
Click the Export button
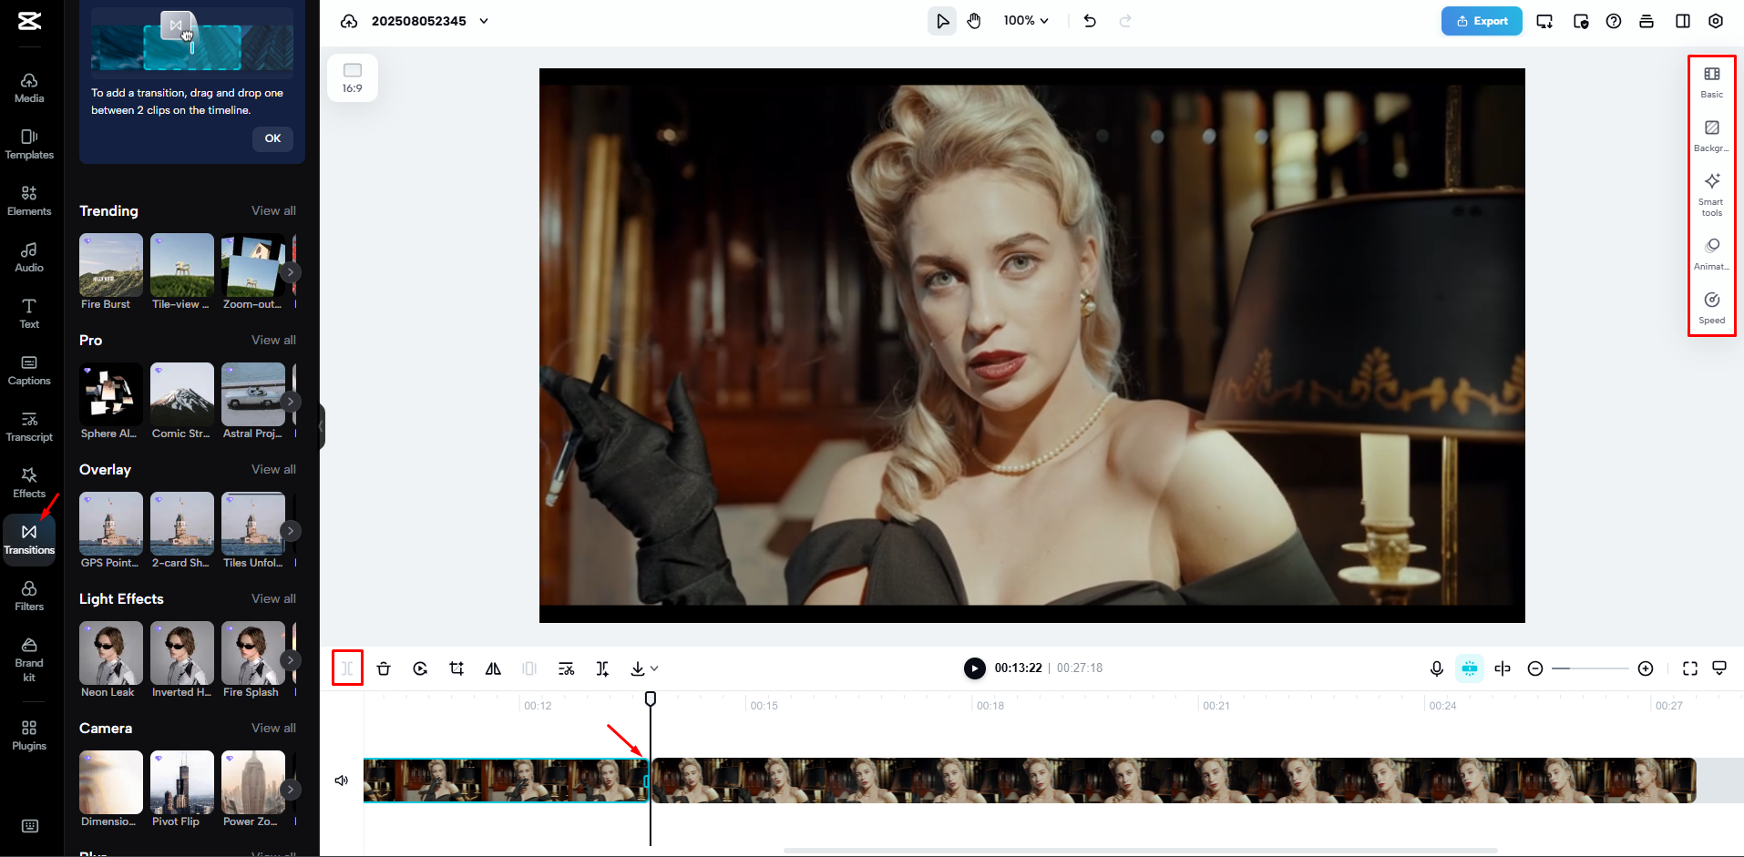click(x=1481, y=20)
